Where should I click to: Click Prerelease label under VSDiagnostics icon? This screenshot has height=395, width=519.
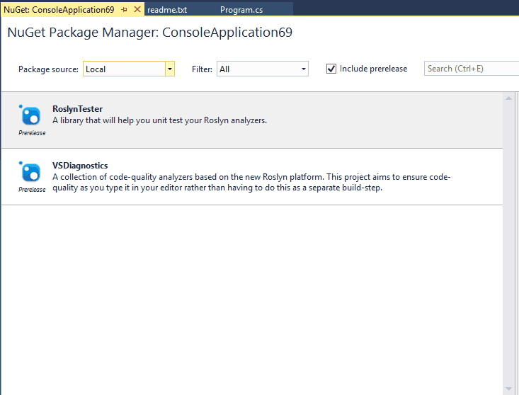pyautogui.click(x=32, y=190)
